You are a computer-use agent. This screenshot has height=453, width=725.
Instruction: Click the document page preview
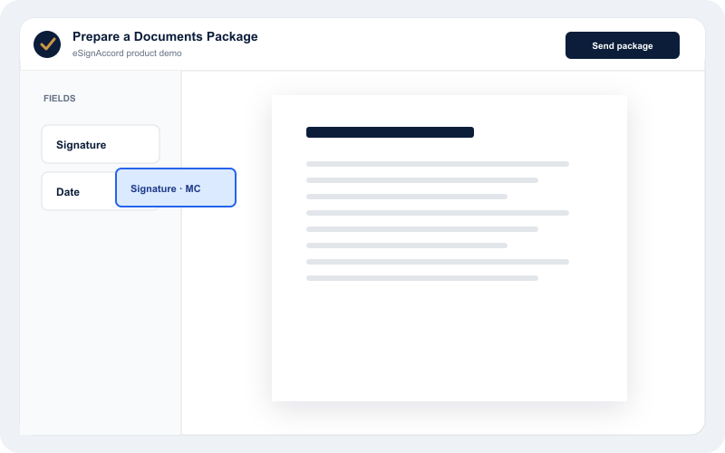coord(449,248)
